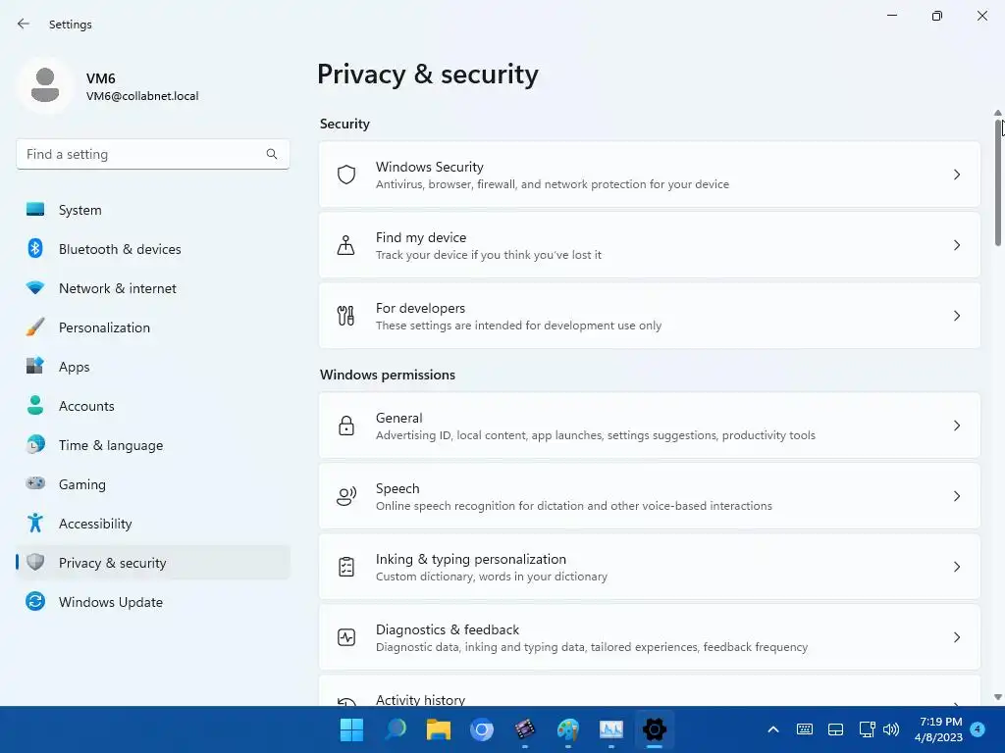Image resolution: width=1005 pixels, height=753 pixels.
Task: Click the Network Wi-Fi icon in sidebar
Action: point(35,287)
